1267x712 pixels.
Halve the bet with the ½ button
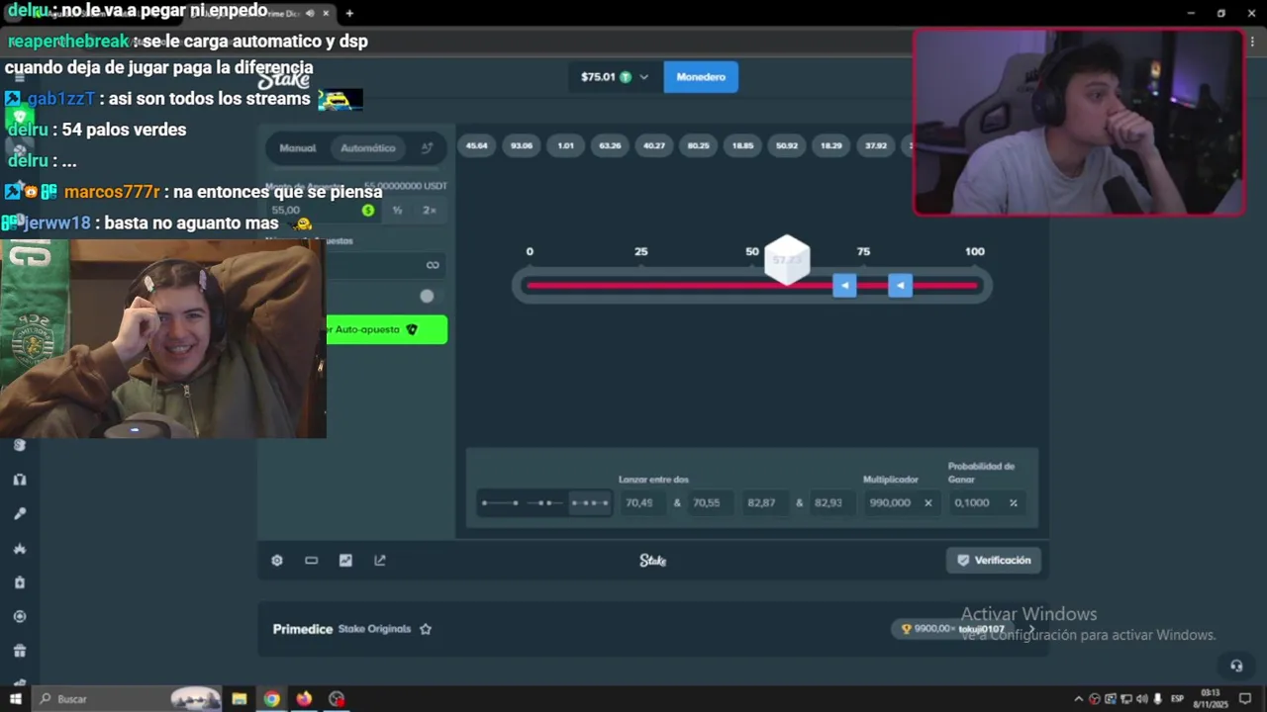397,210
